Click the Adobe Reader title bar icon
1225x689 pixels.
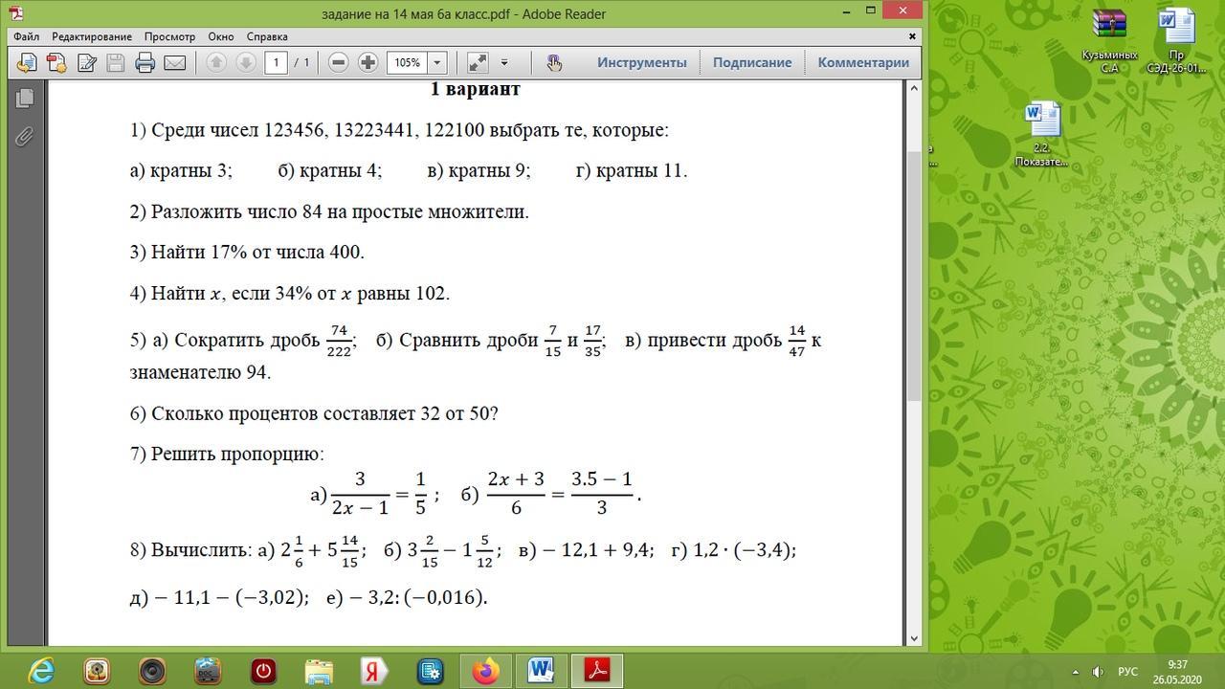click(16, 13)
